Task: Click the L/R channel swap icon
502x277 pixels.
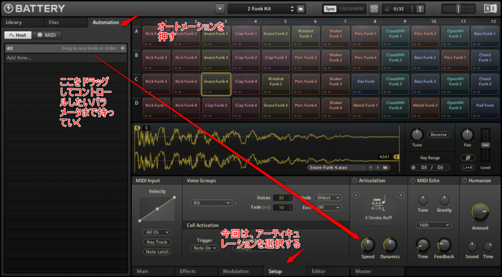Action: click(468, 168)
